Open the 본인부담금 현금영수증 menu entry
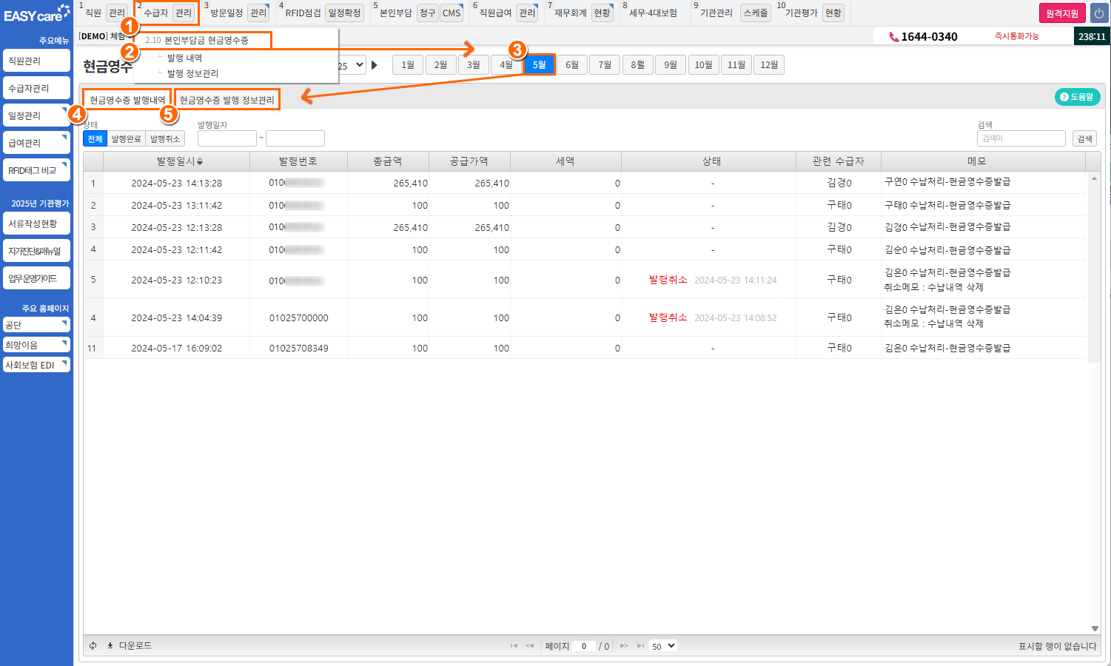 pos(207,40)
